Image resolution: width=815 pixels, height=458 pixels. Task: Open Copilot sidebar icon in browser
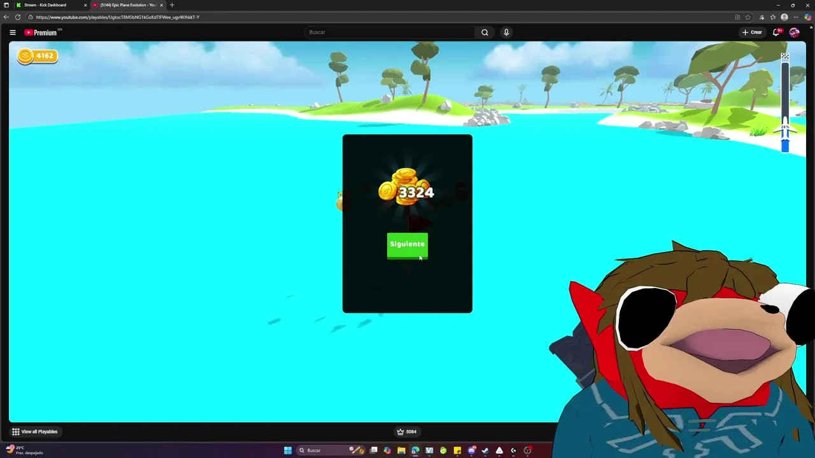808,17
